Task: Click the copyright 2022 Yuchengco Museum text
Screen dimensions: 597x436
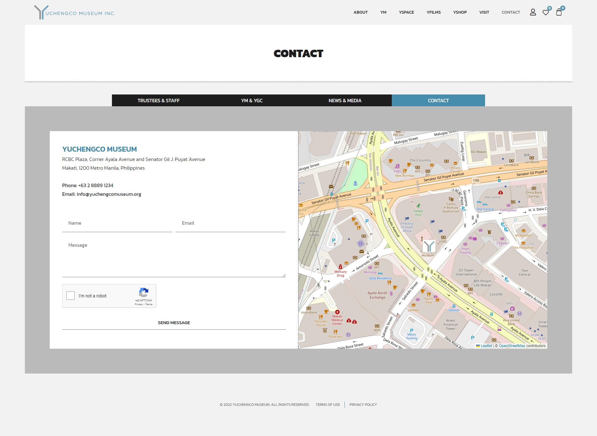Action: (x=265, y=405)
